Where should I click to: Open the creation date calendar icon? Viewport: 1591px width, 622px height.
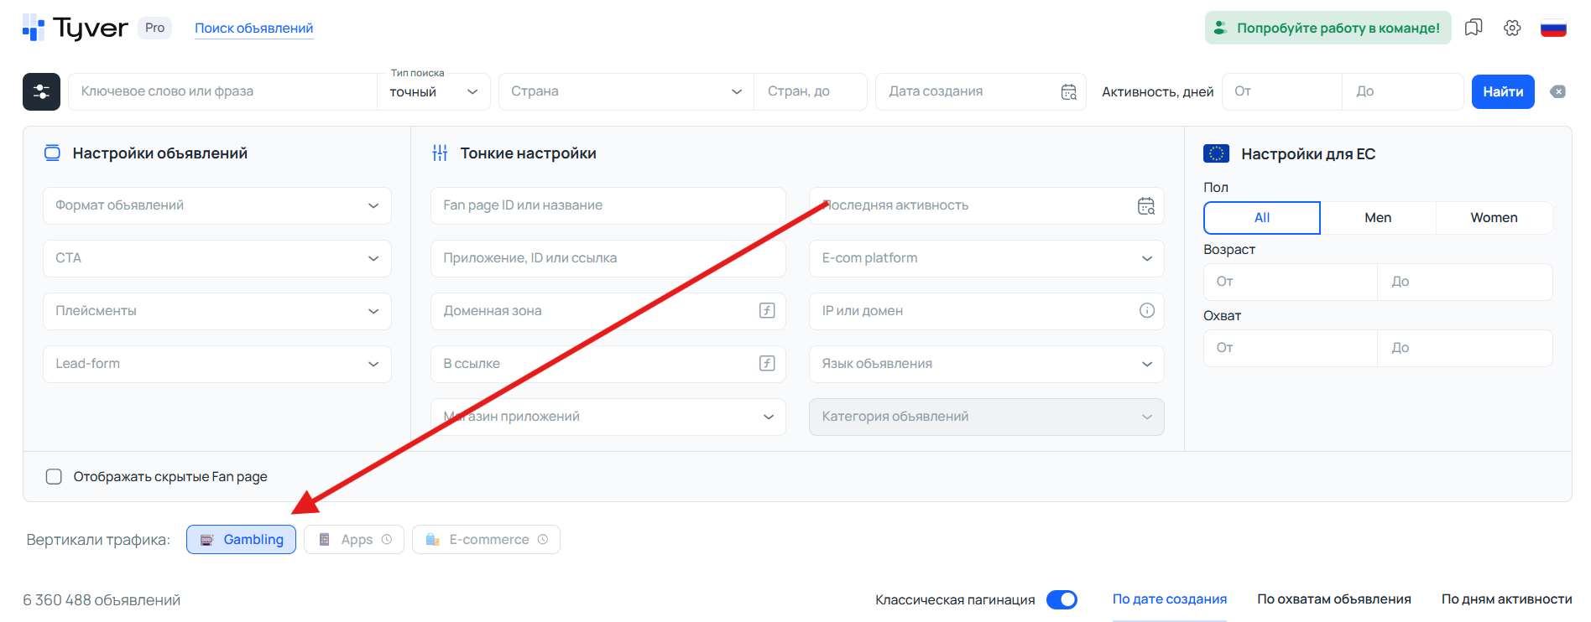click(x=1068, y=92)
